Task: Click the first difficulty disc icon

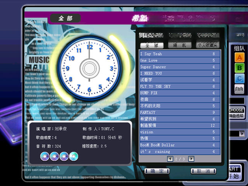Action: (x=45, y=156)
